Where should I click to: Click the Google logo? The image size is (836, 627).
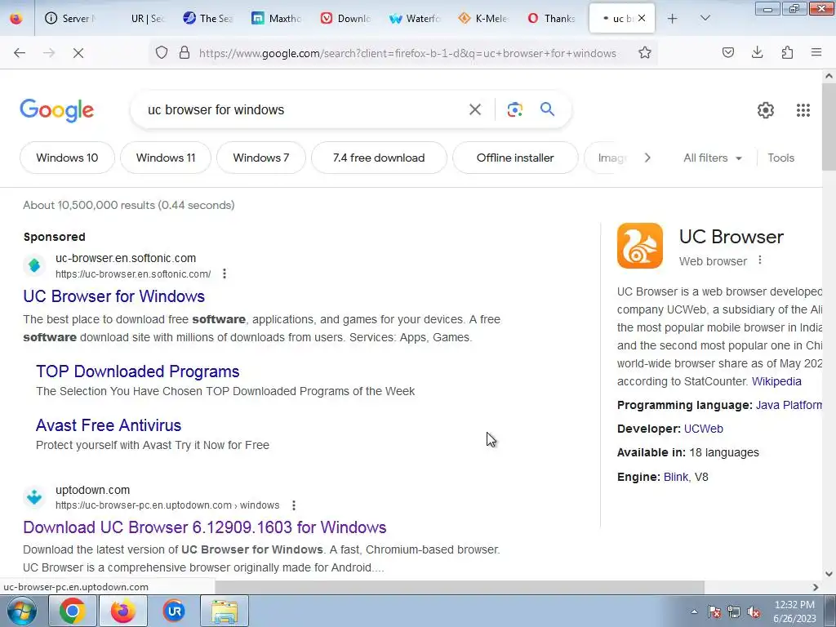(x=57, y=110)
